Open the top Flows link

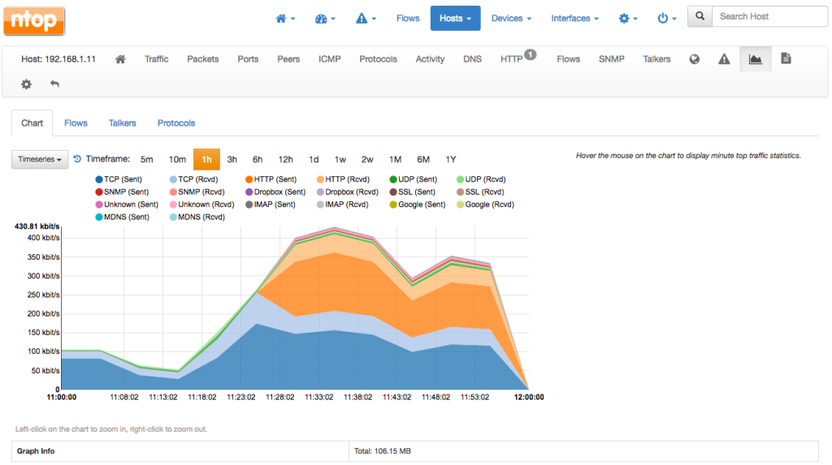408,18
